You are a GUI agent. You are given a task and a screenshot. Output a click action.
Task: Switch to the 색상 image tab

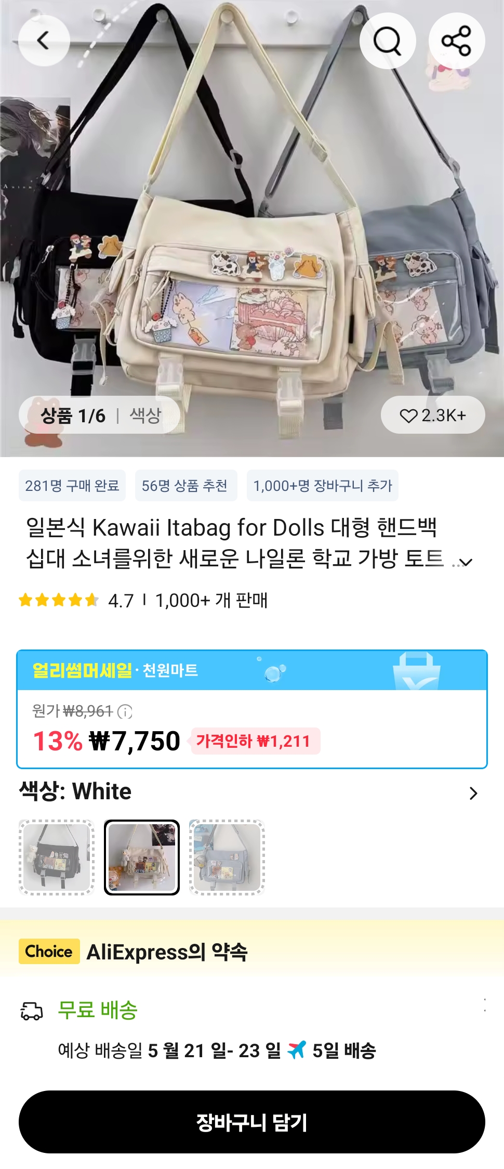145,415
